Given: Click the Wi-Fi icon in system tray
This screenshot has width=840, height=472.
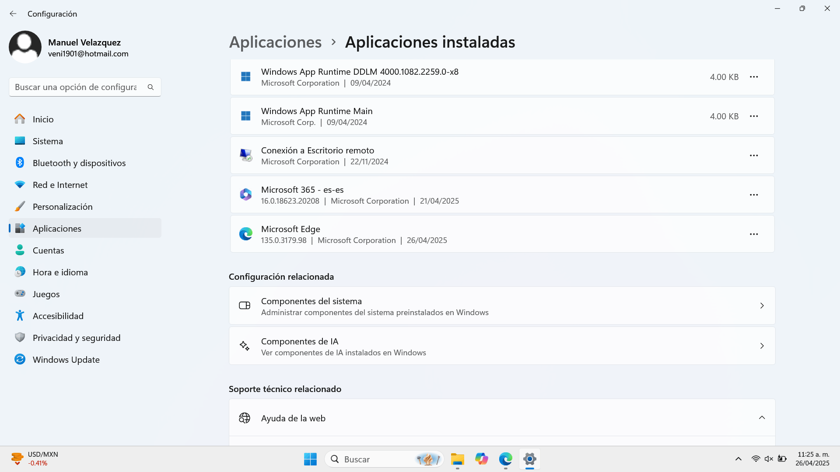Looking at the screenshot, I should click(756, 459).
